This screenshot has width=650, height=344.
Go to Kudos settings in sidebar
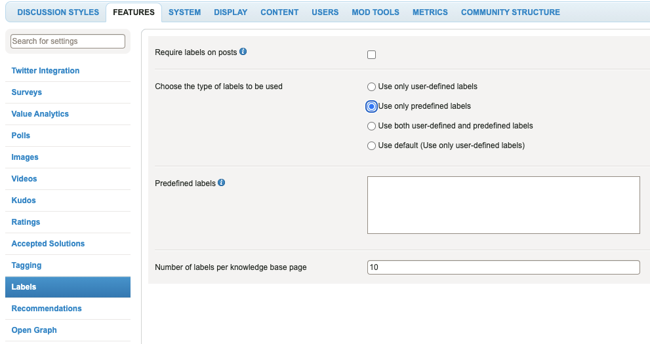(x=23, y=201)
